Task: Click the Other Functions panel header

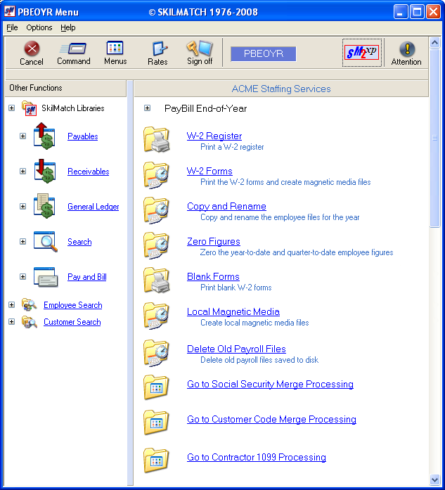Action: pos(65,88)
